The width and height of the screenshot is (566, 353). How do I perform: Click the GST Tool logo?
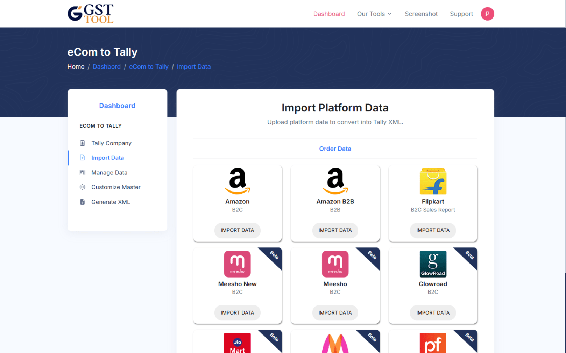(x=91, y=14)
